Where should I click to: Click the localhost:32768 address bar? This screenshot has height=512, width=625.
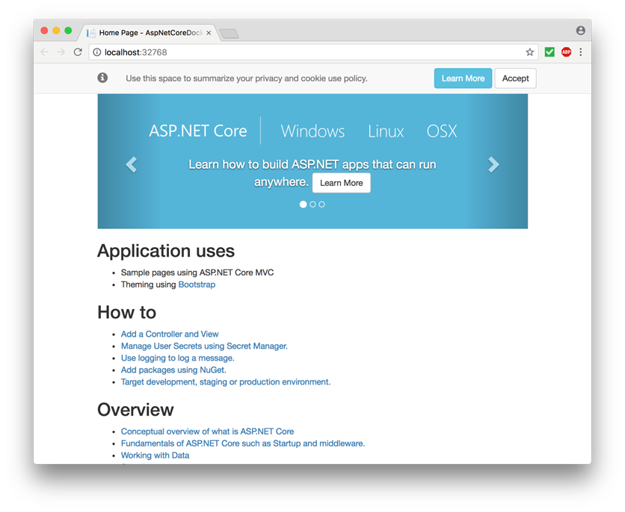[x=313, y=52]
